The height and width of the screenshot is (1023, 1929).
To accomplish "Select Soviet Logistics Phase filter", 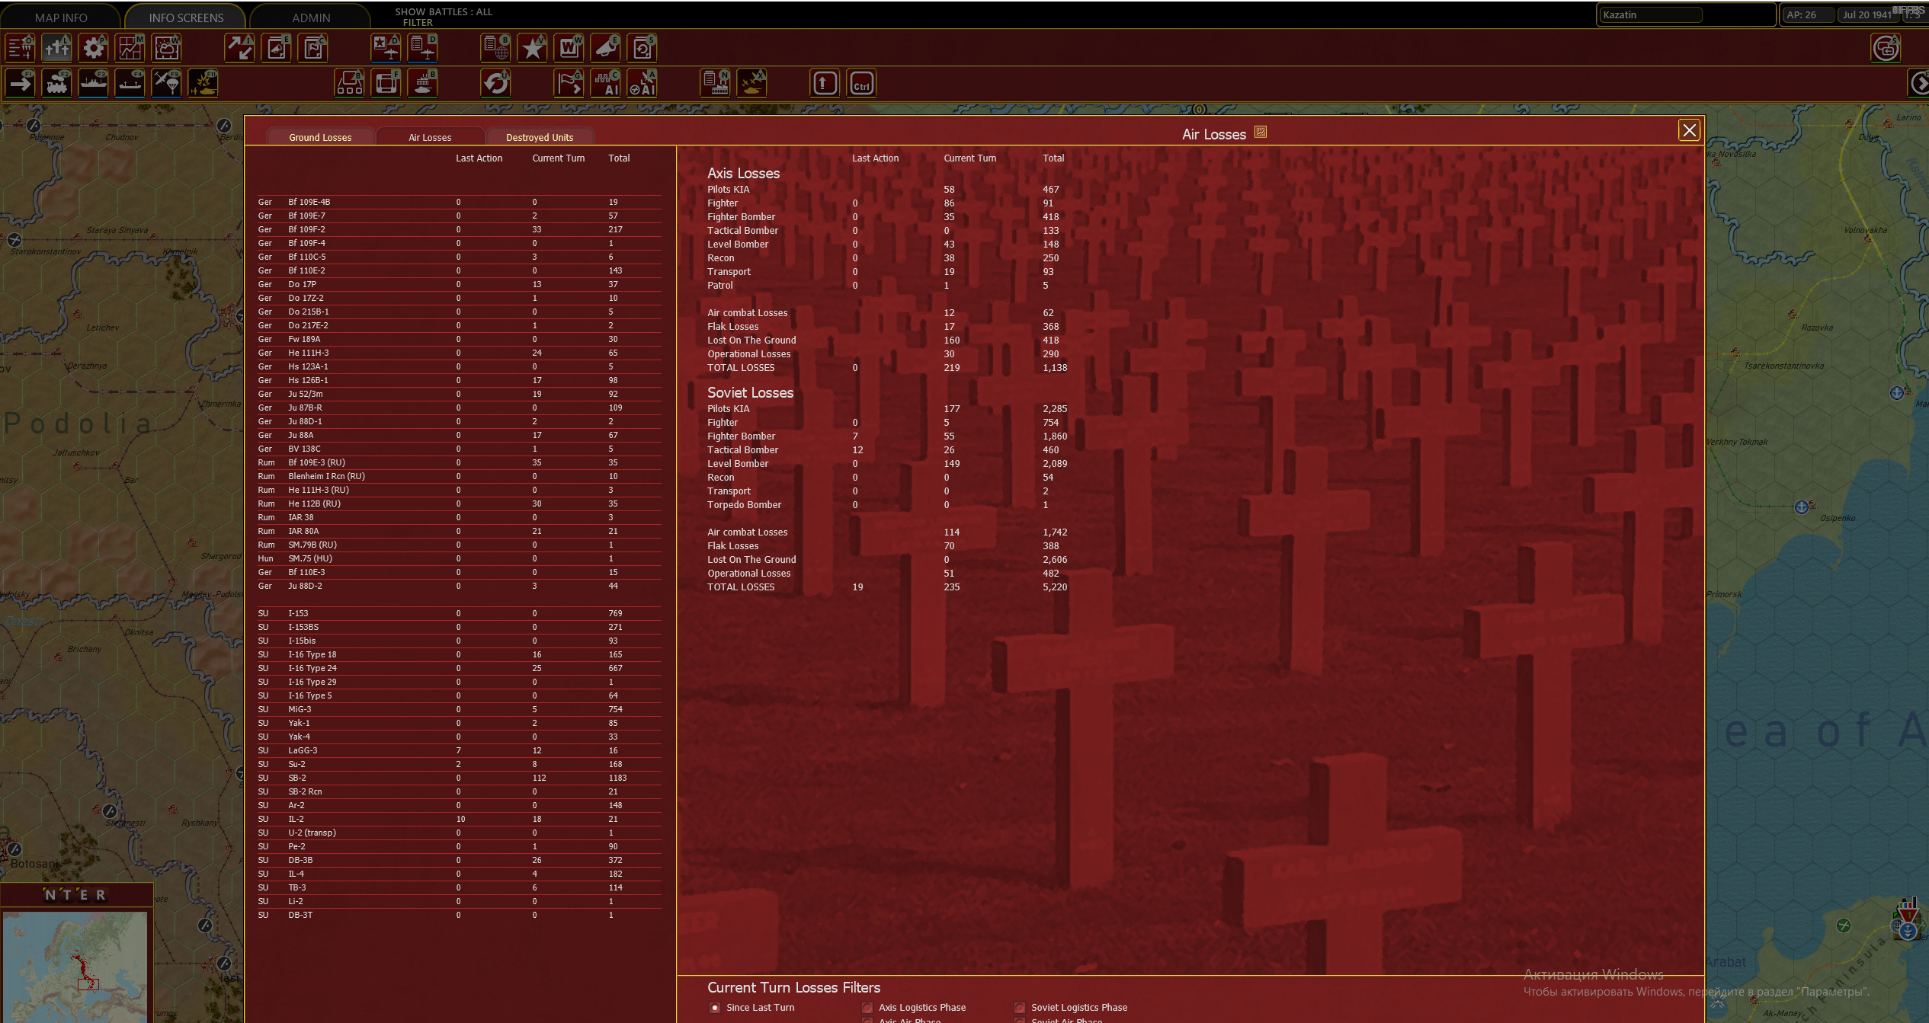I will coord(1020,1008).
